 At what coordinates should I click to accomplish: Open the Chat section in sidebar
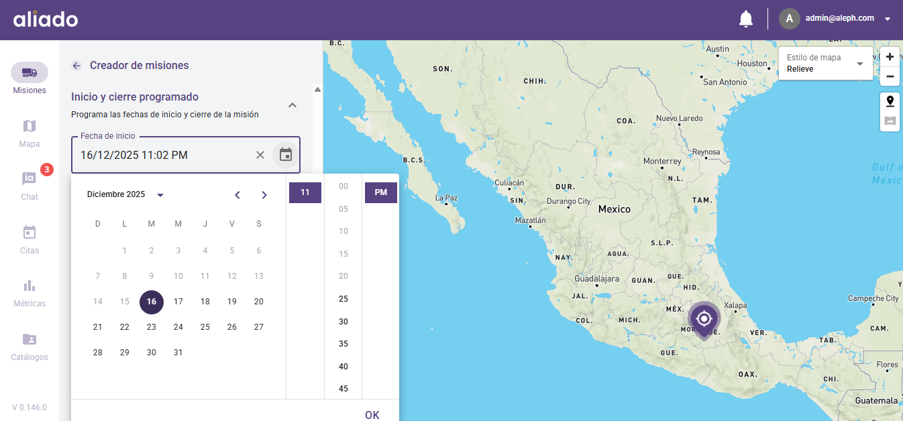click(30, 185)
